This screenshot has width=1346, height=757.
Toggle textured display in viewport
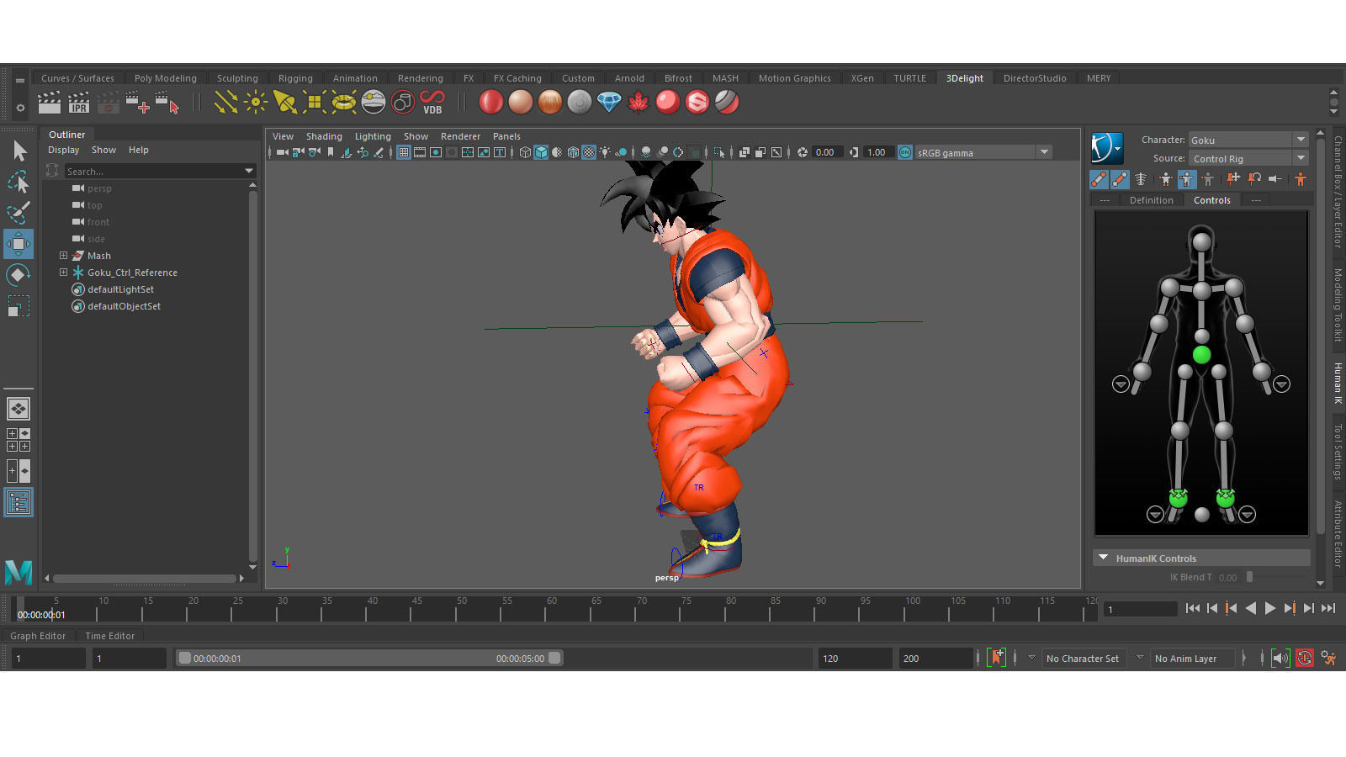click(x=589, y=152)
